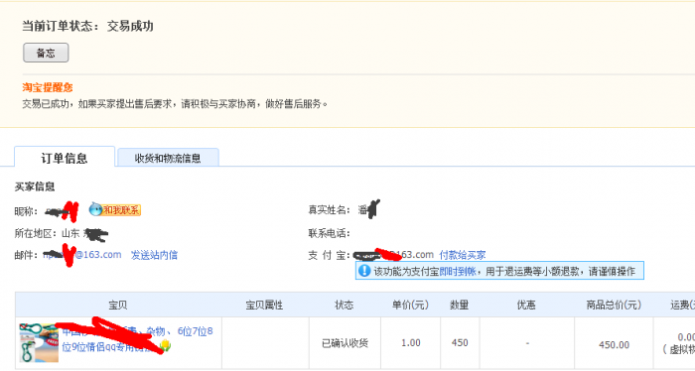Click the yellow badge icon after the product title

click(166, 345)
